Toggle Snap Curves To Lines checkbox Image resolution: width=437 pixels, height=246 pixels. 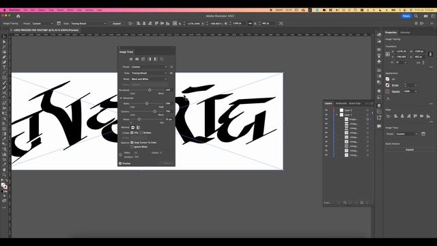[x=132, y=143]
